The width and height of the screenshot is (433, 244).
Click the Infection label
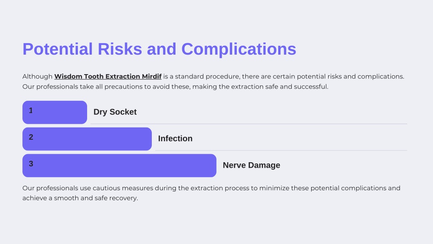pyautogui.click(x=175, y=139)
